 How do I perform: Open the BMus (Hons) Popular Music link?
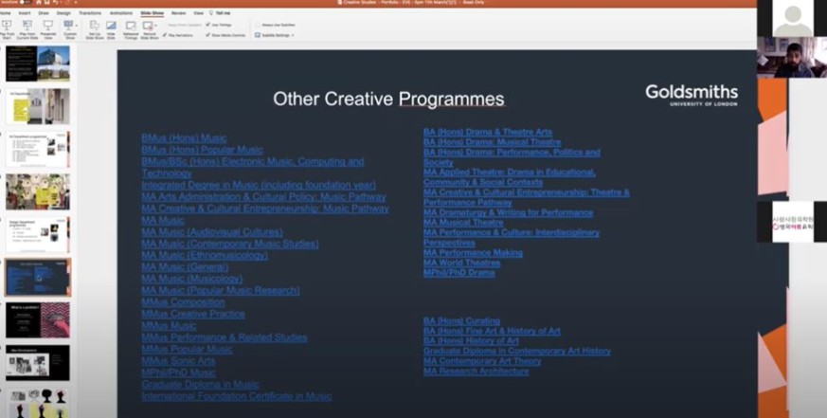point(202,150)
